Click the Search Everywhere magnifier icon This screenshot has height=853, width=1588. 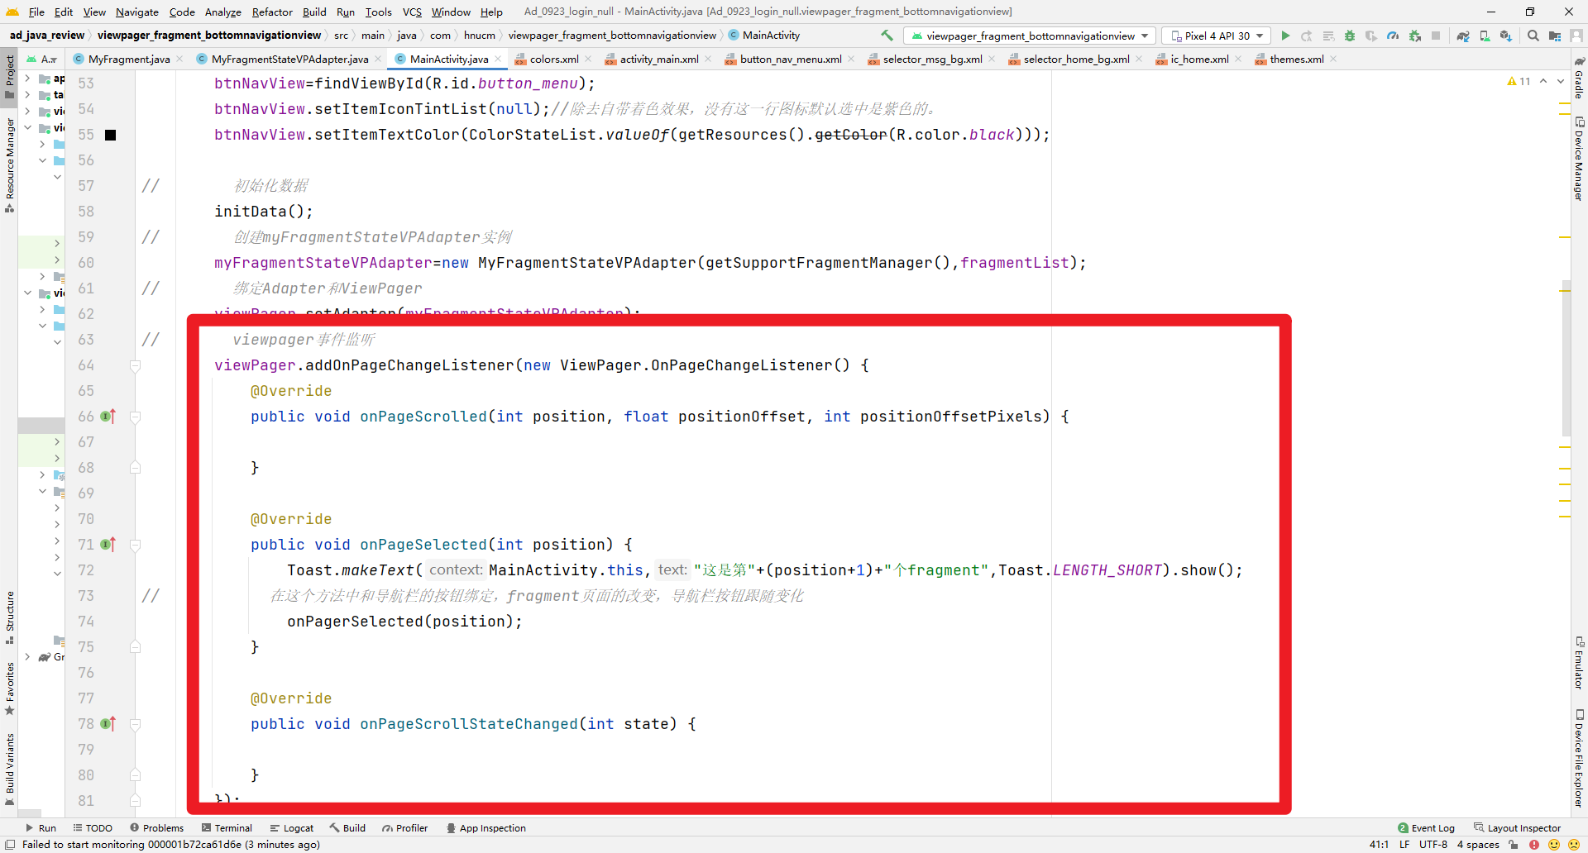pos(1533,36)
